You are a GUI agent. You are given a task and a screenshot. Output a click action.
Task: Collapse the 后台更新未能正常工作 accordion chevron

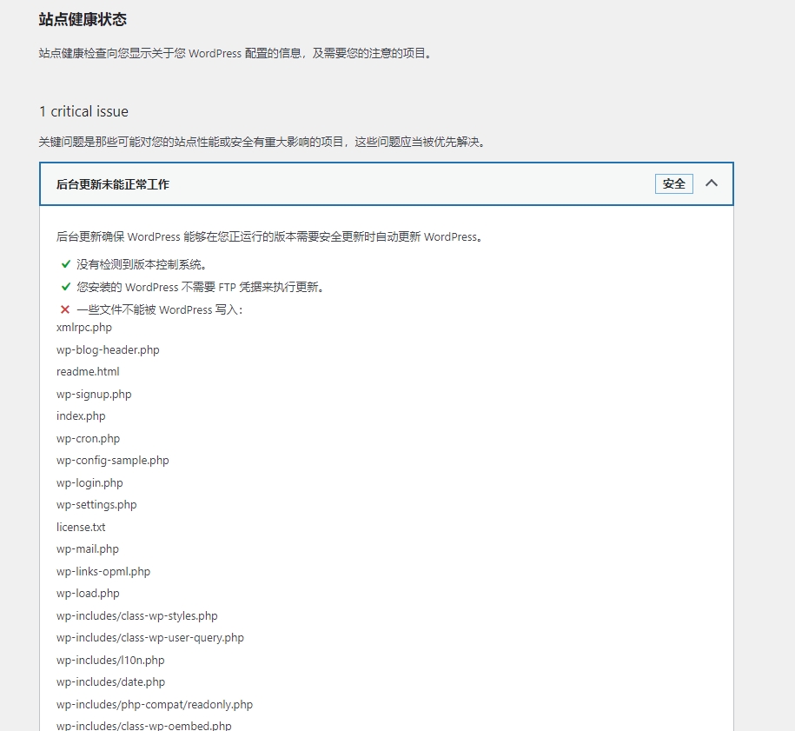[x=712, y=183]
